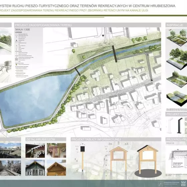Open the detail photo with pink carved ornaments
The height and width of the screenshot is (187, 187).
56,150
